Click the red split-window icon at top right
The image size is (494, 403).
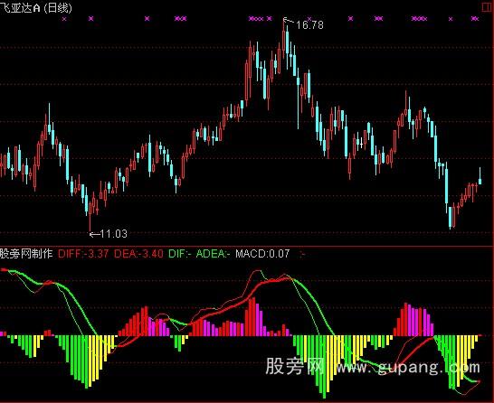tap(487, 7)
